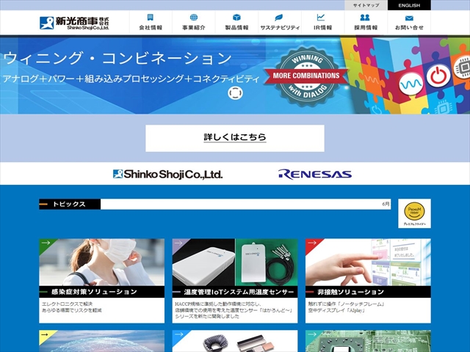The width and height of the screenshot is (470, 352).
Task: Open the bottom-row circuit board card
Action: 368,341
